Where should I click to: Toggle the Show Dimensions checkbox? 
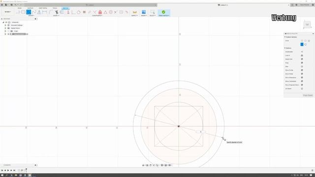(x=302, y=78)
